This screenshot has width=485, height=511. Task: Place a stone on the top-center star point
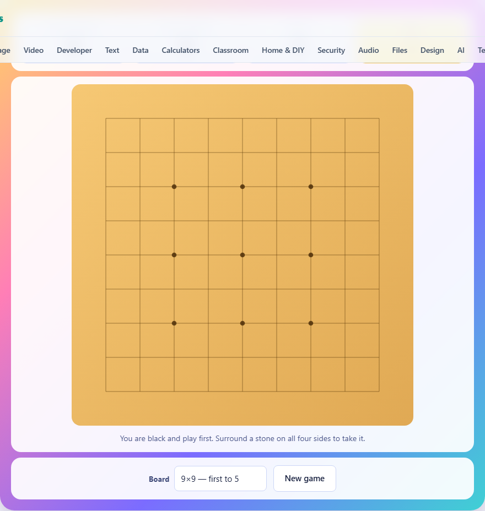pos(242,187)
